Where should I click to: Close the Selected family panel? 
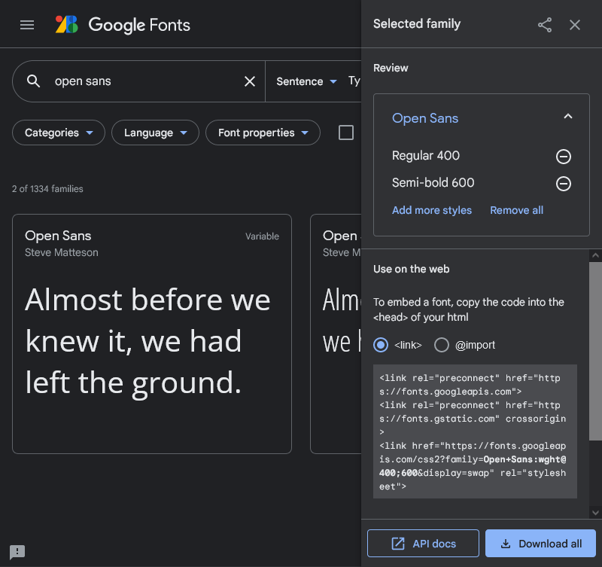[x=575, y=25]
